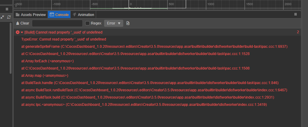Select the generateSpriteFrame stack trace line
The width and height of the screenshot is (308, 127).
coord(154,47)
